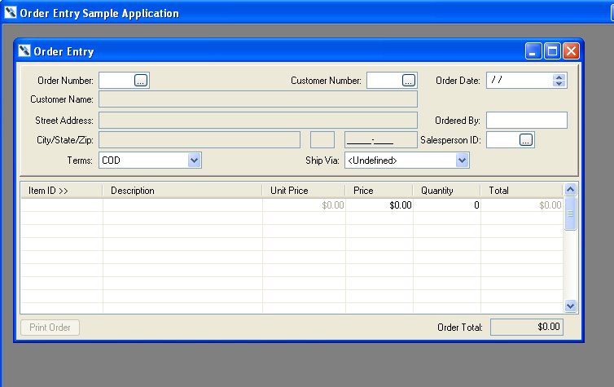Screen dimensions: 614x387
Task: Click the Zip code masked field
Action: 381,140
